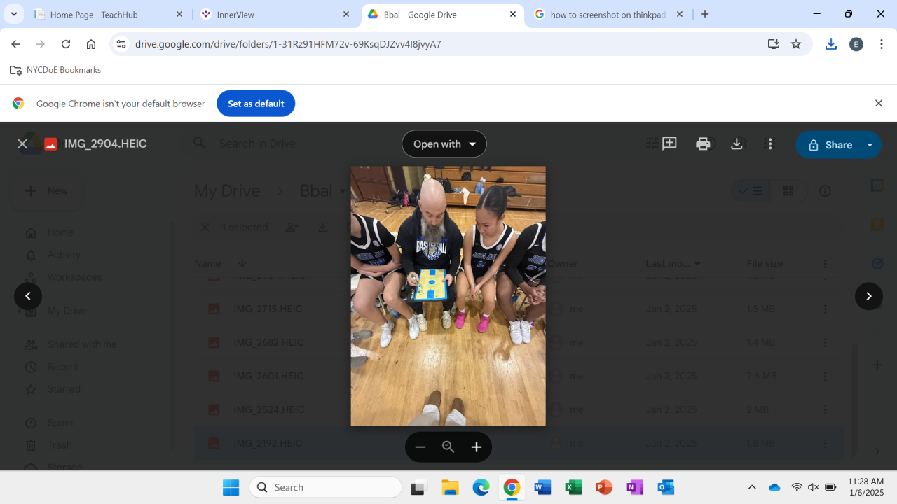Close the InnerView tab

coord(346,14)
